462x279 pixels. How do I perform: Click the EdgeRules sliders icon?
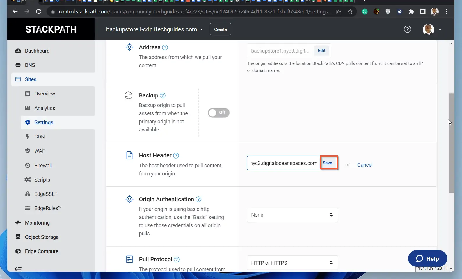point(28,208)
